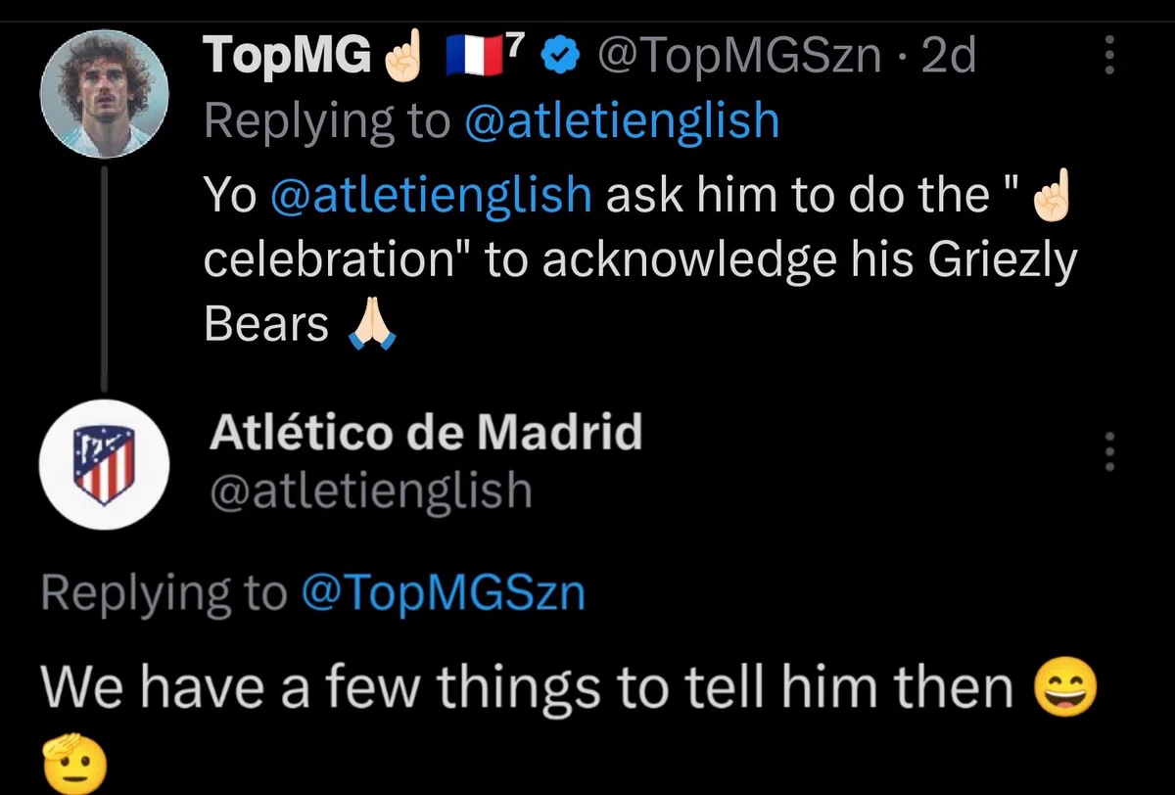Open the three-dot menu on Atlético de Madrid's reply
Screen dimensions: 1175x795
pyautogui.click(x=1109, y=450)
